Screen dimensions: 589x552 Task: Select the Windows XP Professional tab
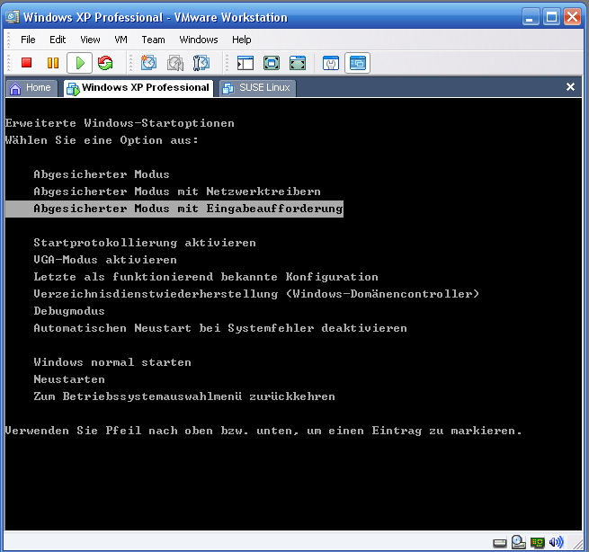tap(138, 88)
